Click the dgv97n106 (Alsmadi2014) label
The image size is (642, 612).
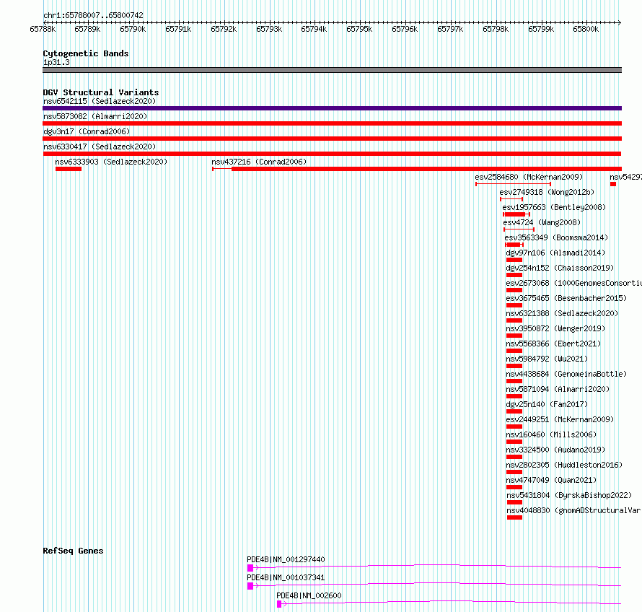point(555,253)
